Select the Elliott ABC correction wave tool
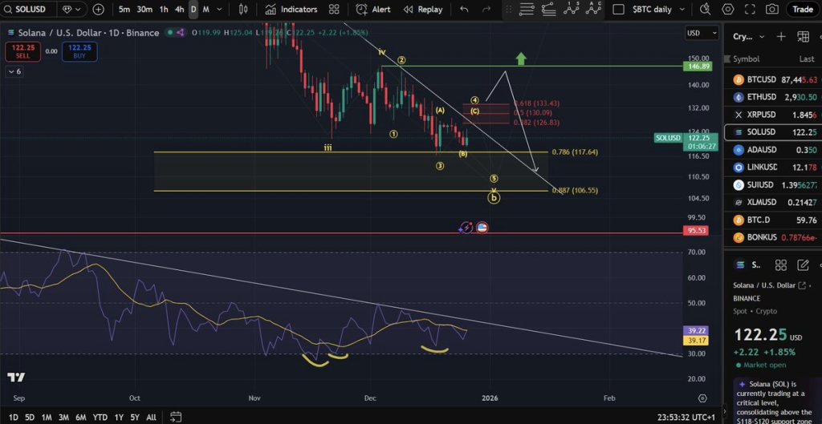 593,9
